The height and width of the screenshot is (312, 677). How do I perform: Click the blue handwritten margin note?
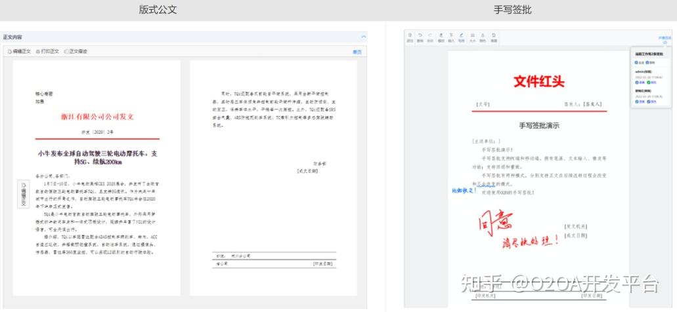coord(464,189)
